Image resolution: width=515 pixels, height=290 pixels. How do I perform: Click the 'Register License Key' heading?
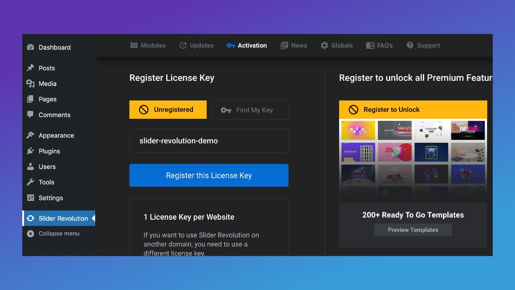coord(172,78)
